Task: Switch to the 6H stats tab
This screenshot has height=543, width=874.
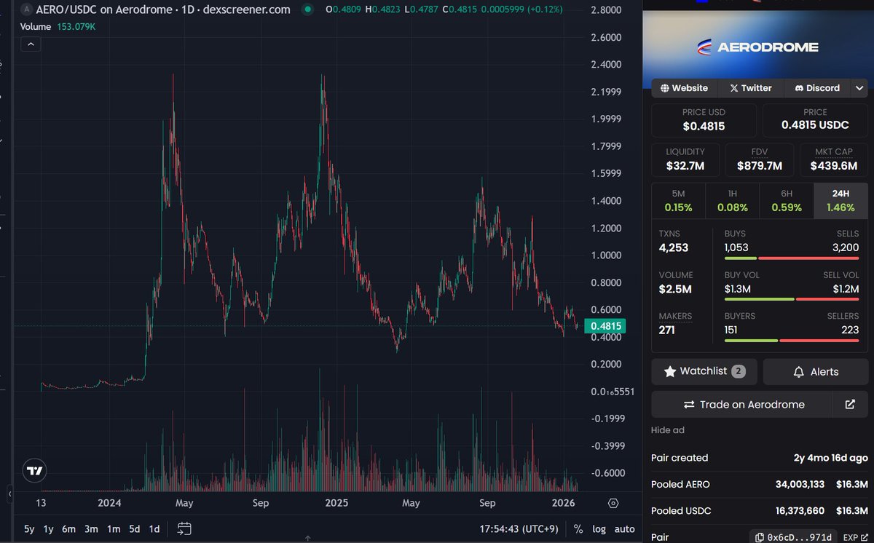Action: (787, 201)
